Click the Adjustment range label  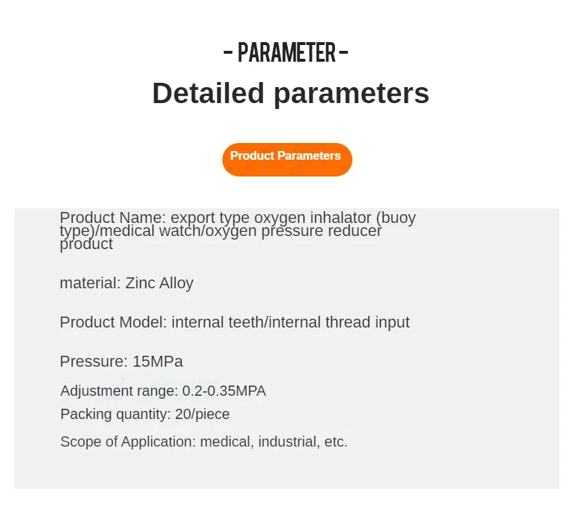[x=118, y=391]
